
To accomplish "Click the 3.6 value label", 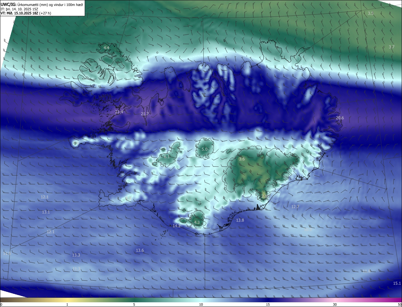I will [242, 159].
